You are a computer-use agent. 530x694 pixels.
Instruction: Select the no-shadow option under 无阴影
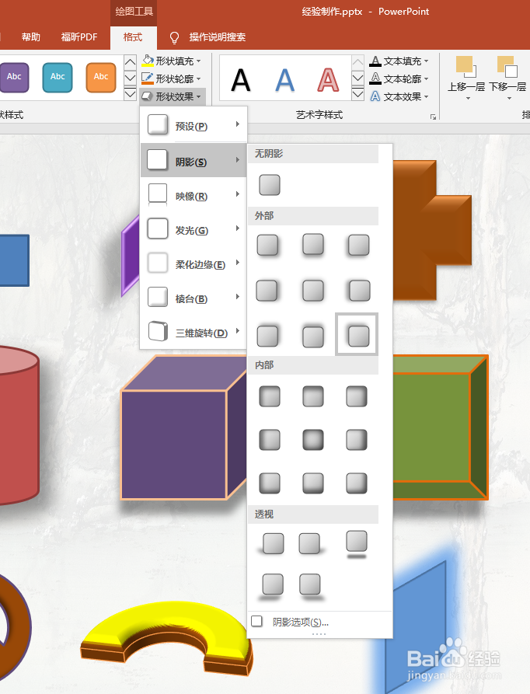(270, 184)
